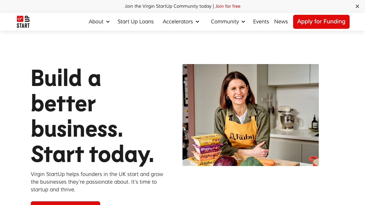
Task: Open the About menu label
Action: 96,22
